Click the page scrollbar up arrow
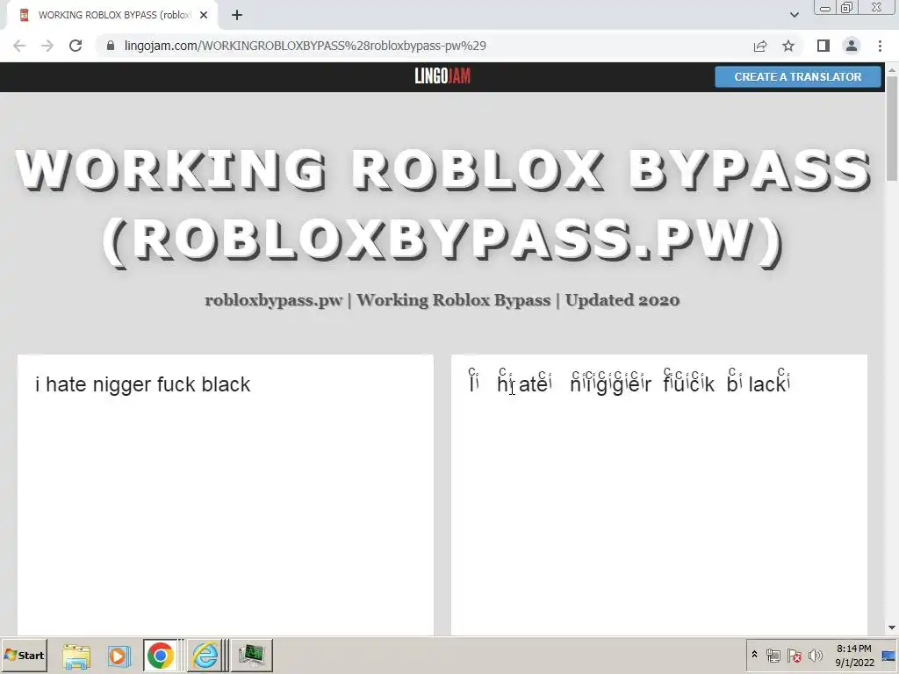 pyautogui.click(x=892, y=70)
